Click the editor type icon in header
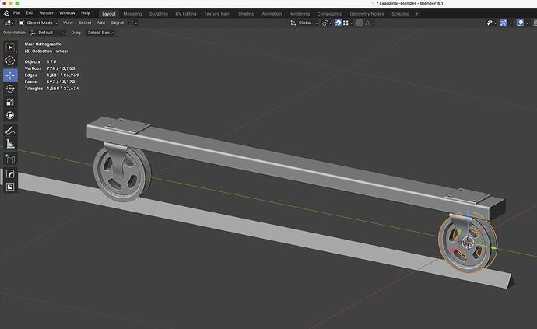The width and height of the screenshot is (537, 329). coord(8,23)
